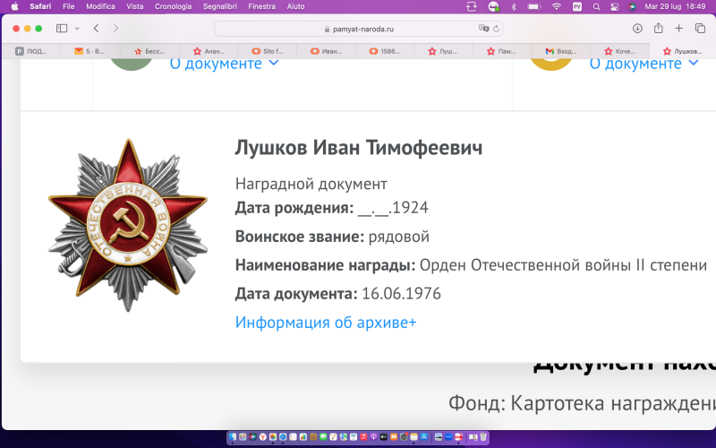Open the Cronologia menu

click(173, 6)
